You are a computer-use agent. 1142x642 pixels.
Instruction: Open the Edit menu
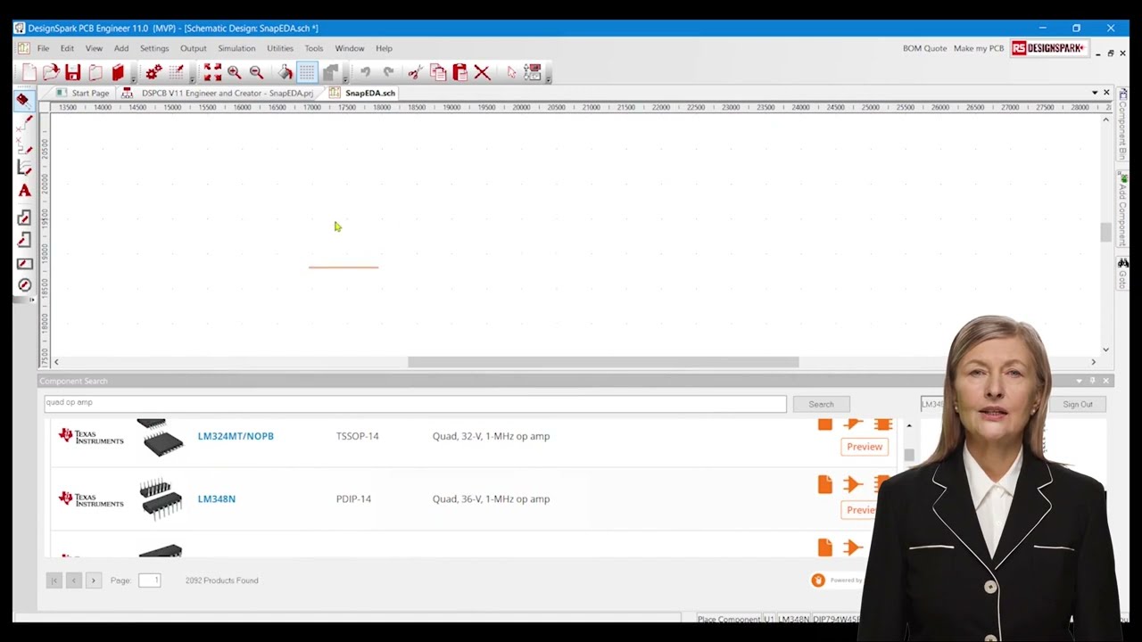67,48
